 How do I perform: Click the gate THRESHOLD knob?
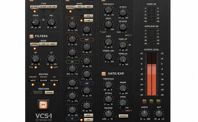[x=108, y=85]
